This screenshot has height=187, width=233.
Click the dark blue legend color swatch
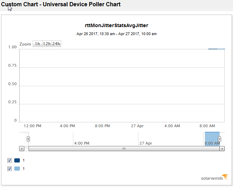point(17,161)
